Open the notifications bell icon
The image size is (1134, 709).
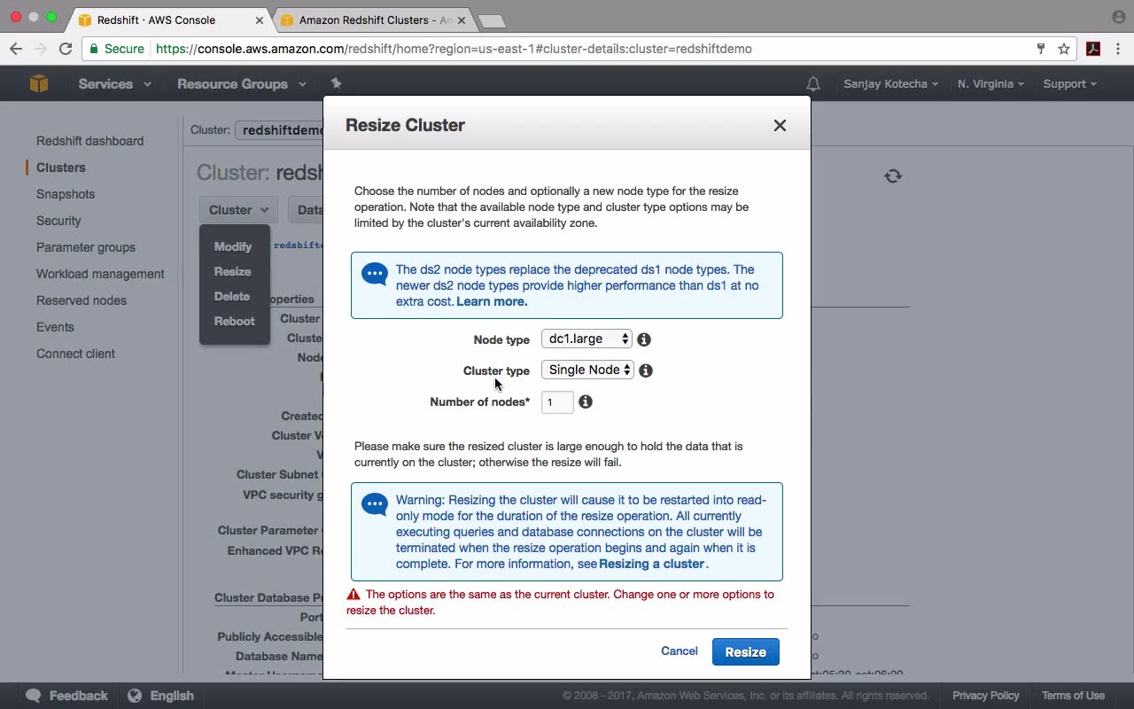pyautogui.click(x=813, y=84)
